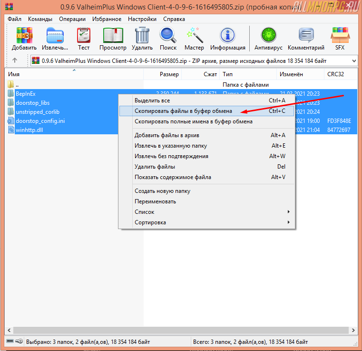The image size is (362, 351).
Task: Choose Удалить файлы in context menu
Action: coord(206,167)
